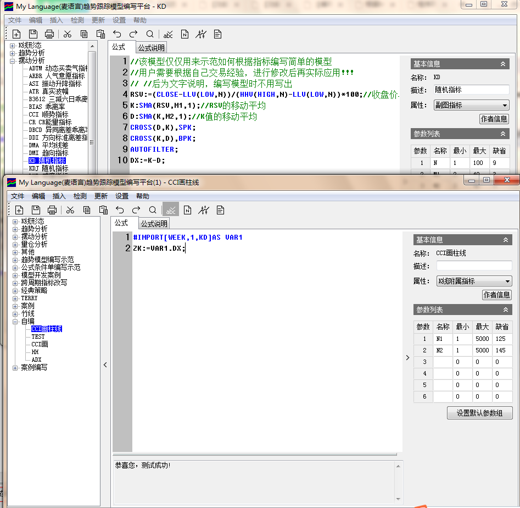Open the 检测 menu in CCI画柱线 window
Screen dimensions: 520x508
80,196
